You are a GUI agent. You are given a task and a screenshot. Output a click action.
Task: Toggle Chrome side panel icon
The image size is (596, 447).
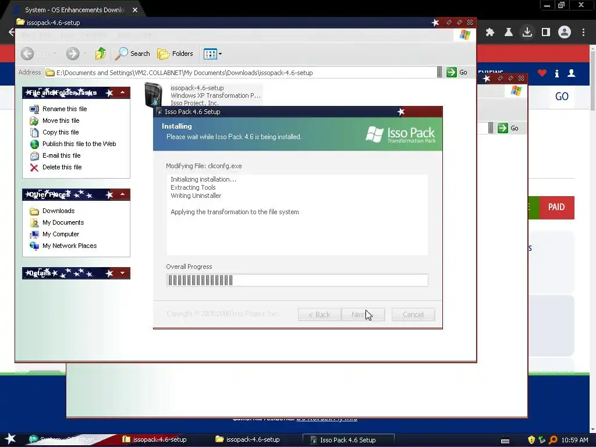pyautogui.click(x=546, y=33)
